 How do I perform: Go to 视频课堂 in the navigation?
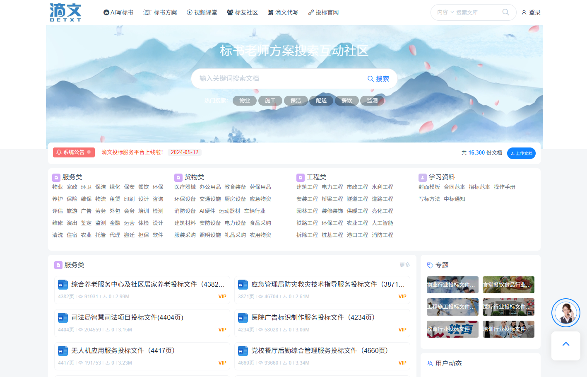coord(202,12)
